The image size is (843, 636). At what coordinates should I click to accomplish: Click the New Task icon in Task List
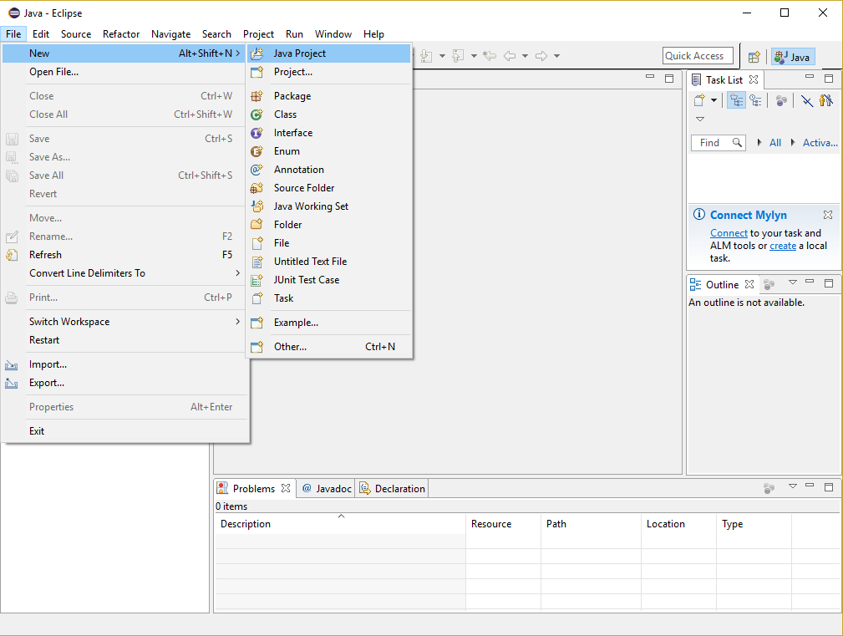(x=699, y=100)
